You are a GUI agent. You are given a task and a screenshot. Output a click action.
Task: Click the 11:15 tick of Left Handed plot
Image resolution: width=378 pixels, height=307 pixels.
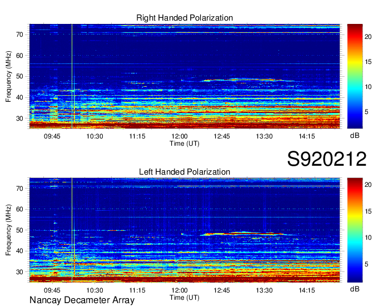click(137, 290)
